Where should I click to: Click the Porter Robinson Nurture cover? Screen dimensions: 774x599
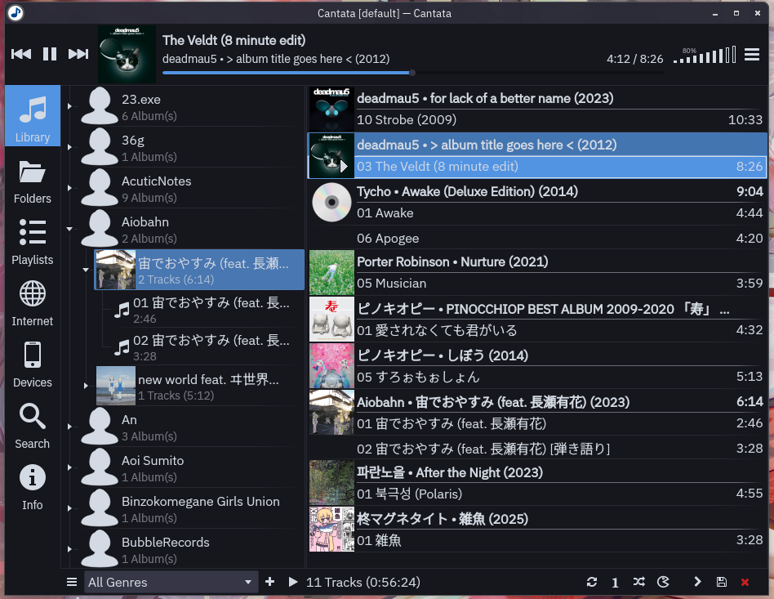click(331, 273)
